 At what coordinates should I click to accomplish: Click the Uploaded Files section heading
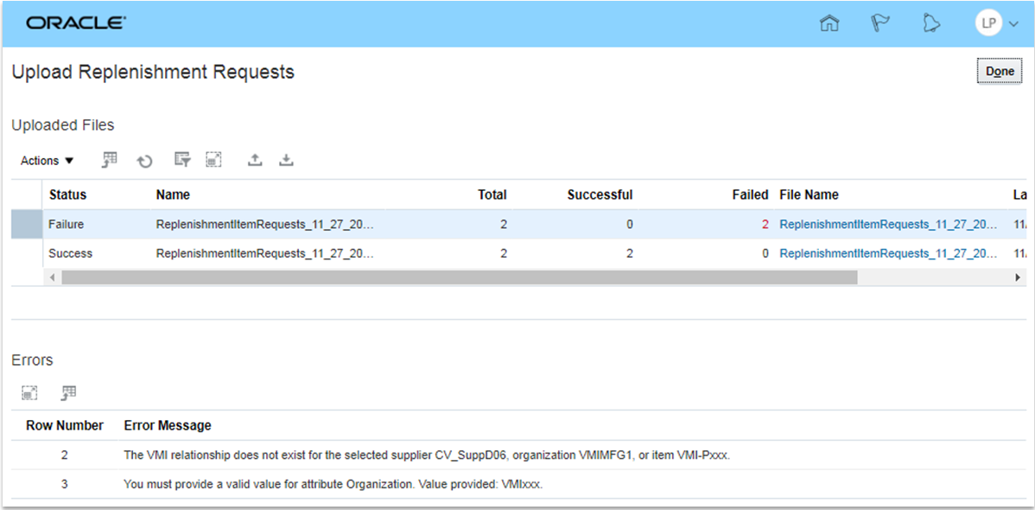point(63,124)
